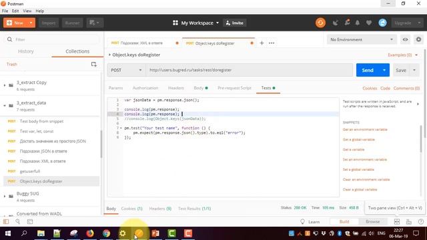Open environment quick look eye icon

point(405,40)
